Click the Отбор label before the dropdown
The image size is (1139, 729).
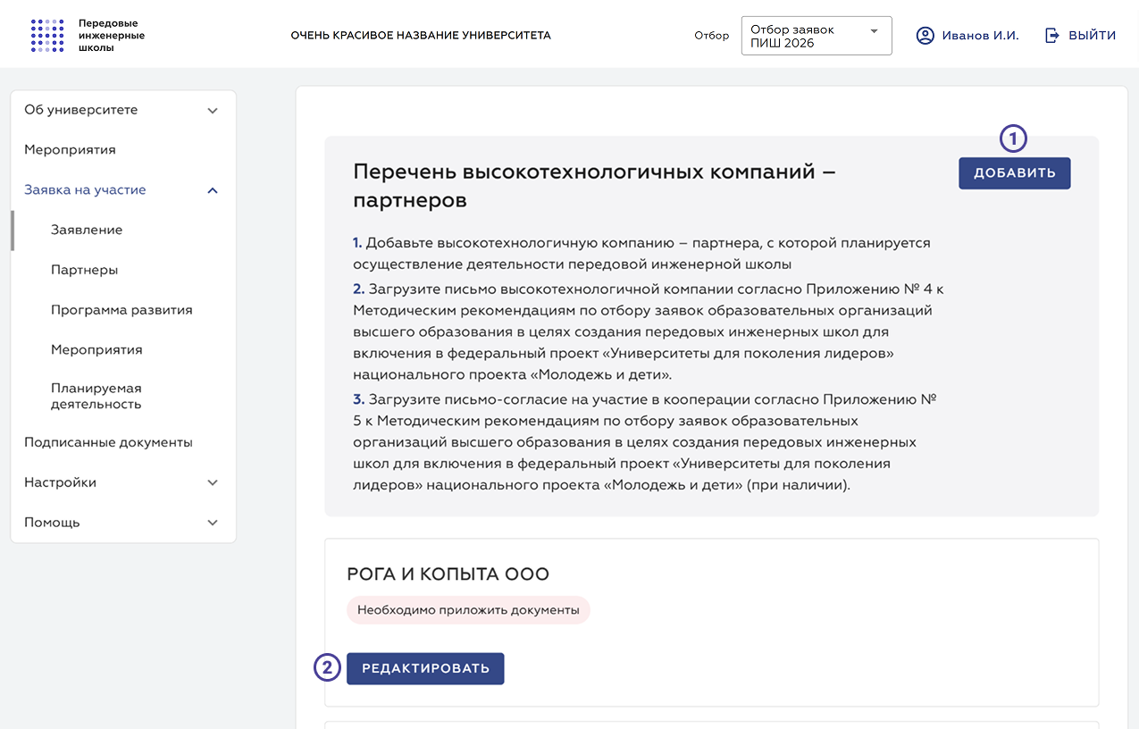(x=711, y=36)
